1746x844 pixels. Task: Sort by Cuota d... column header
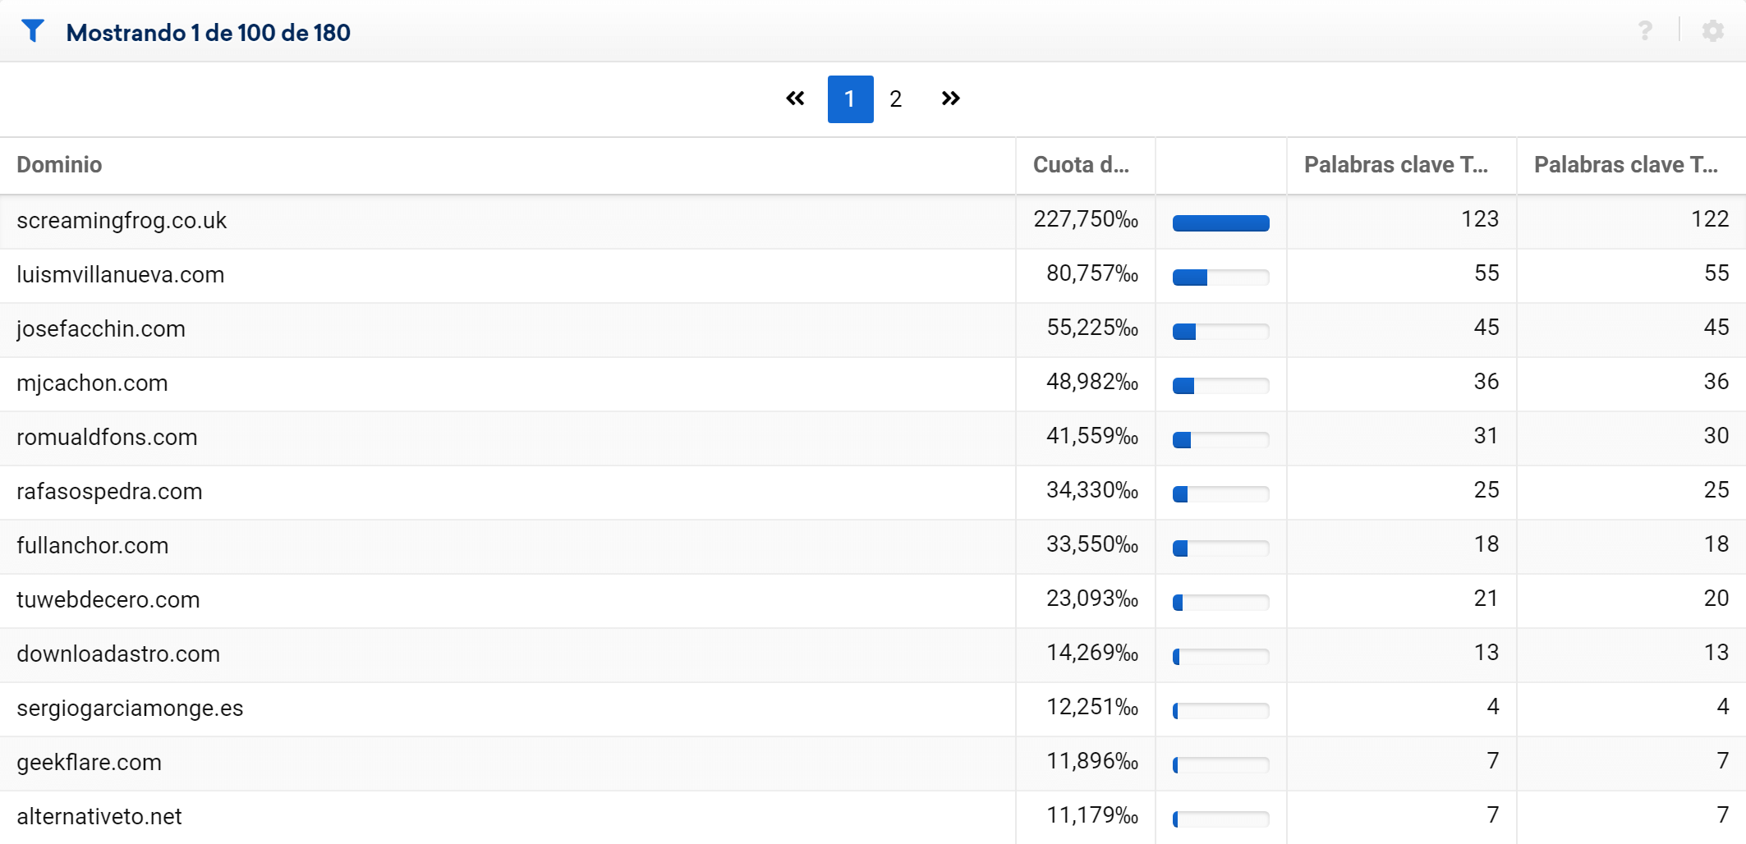1081,165
